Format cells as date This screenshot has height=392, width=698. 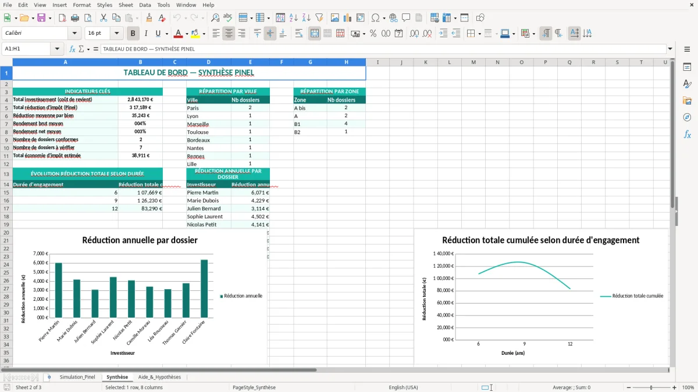click(x=399, y=34)
